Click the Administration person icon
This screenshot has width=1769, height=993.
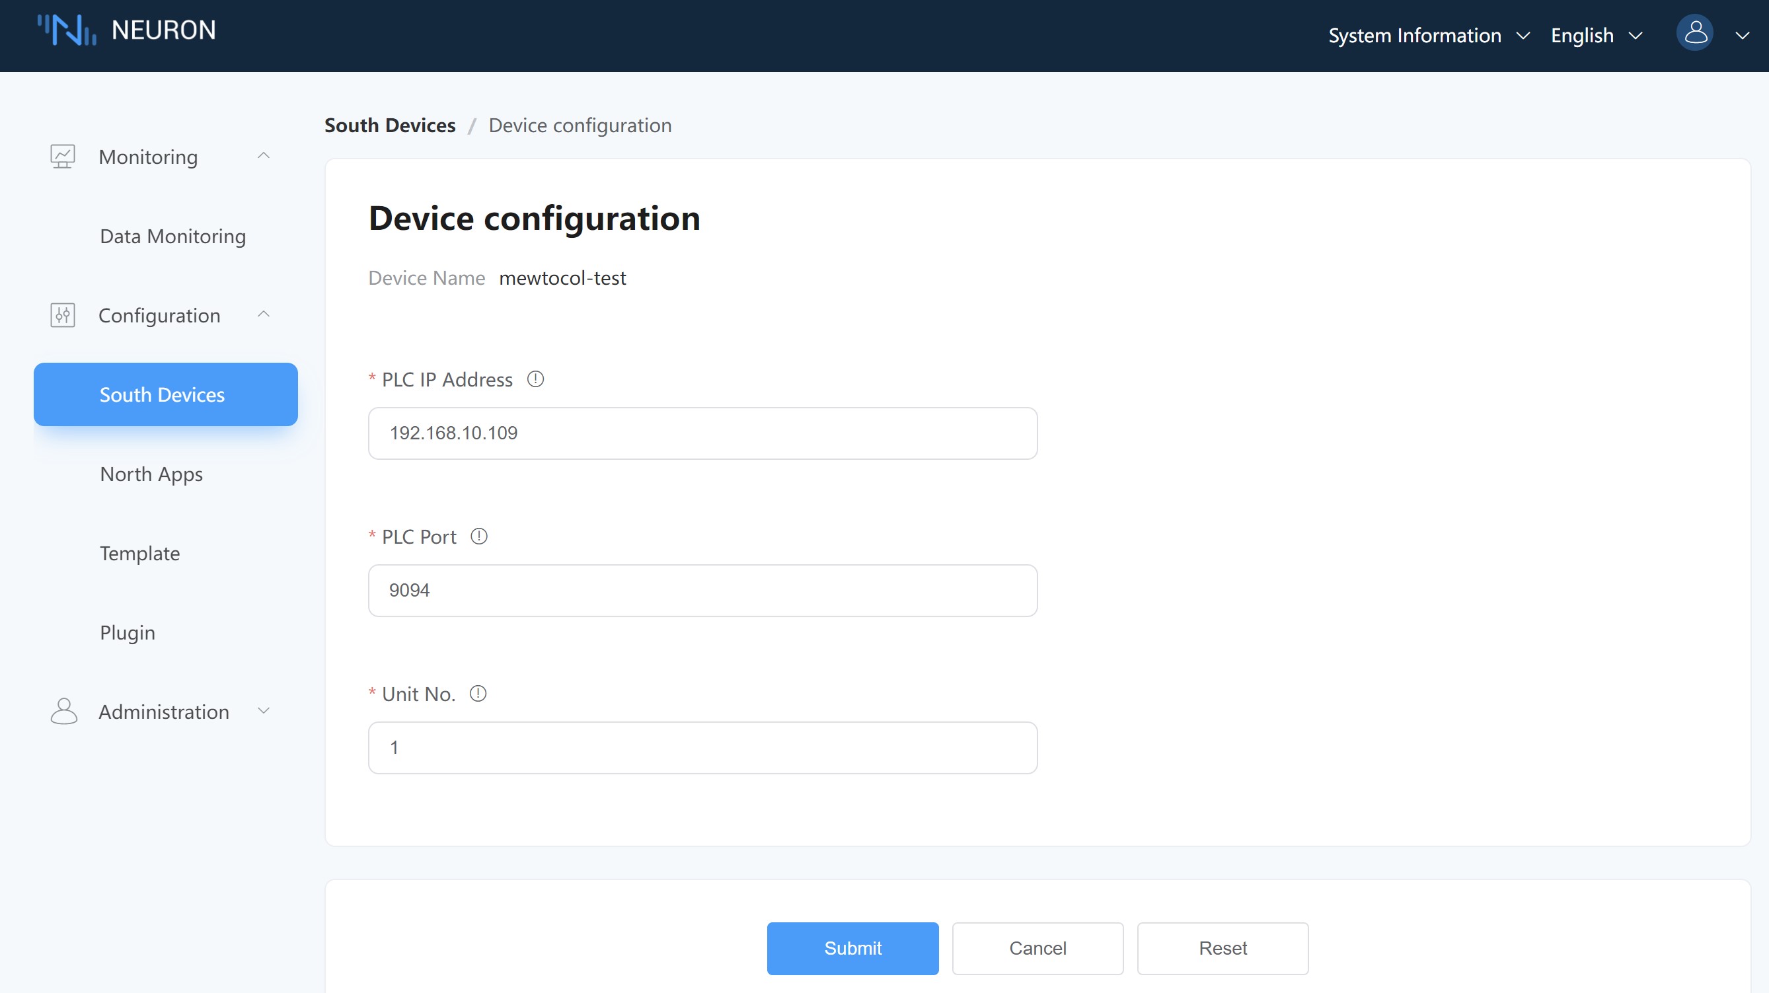click(64, 712)
